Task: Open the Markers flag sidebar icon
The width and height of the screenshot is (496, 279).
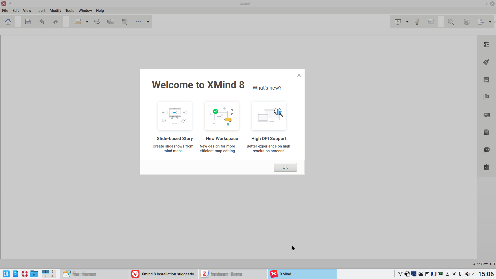Action: pyautogui.click(x=486, y=97)
